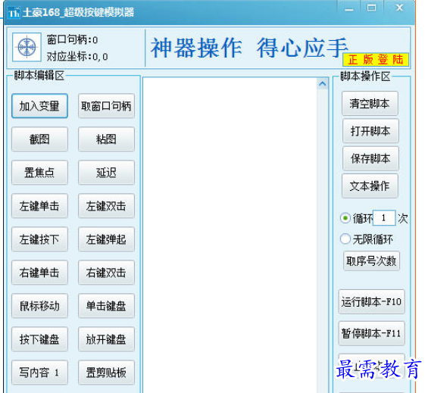
Task: Click the 按下键盘 button
Action: point(39,339)
